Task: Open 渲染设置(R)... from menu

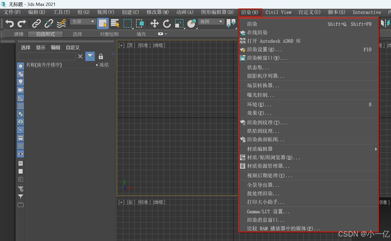Action: [309, 49]
